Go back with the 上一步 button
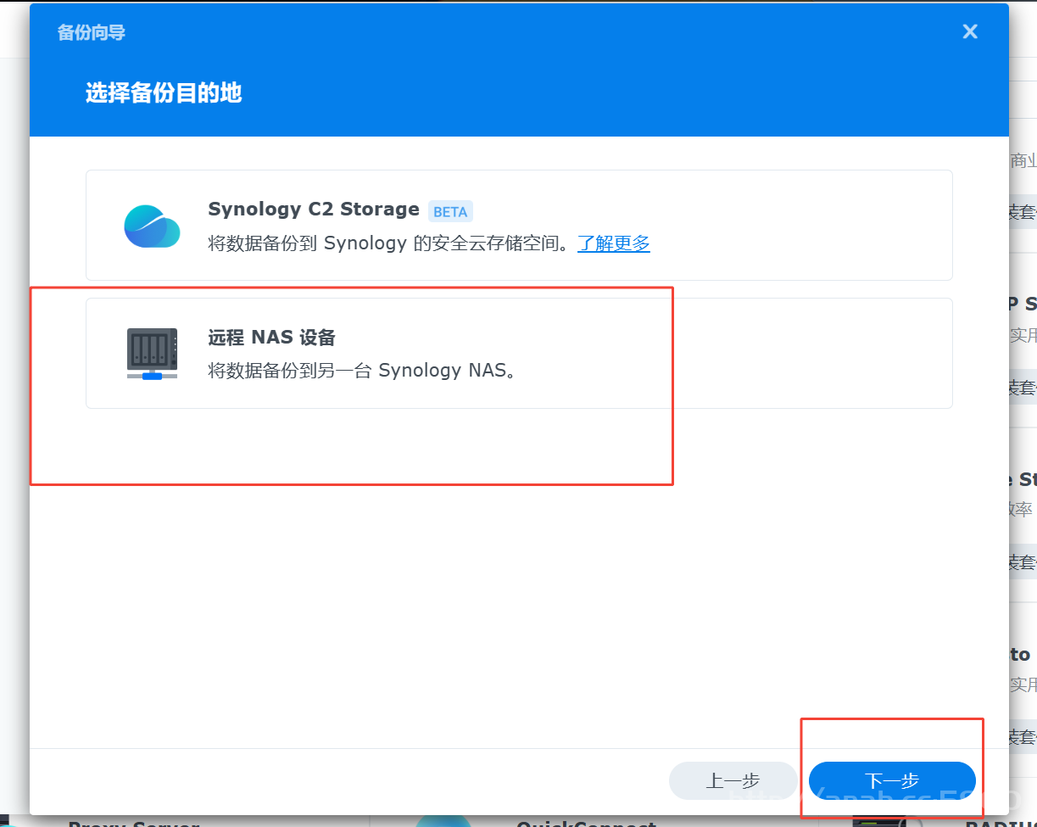 (x=733, y=781)
